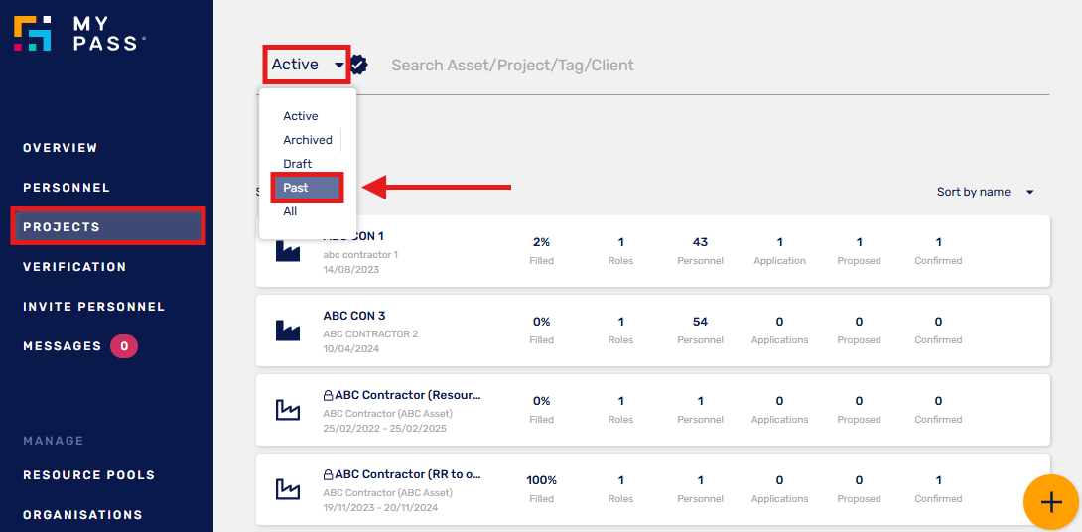Click the verified badge icon next to Active

(x=358, y=65)
